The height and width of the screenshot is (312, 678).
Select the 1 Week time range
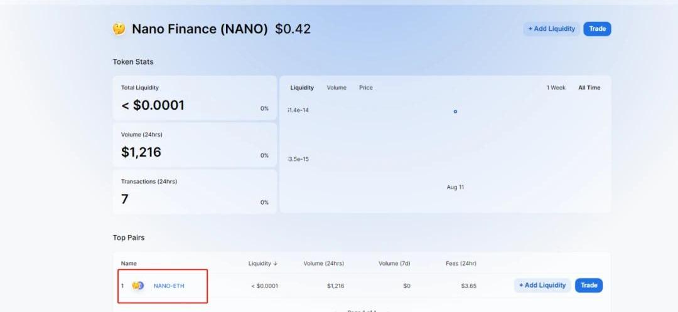[556, 88]
